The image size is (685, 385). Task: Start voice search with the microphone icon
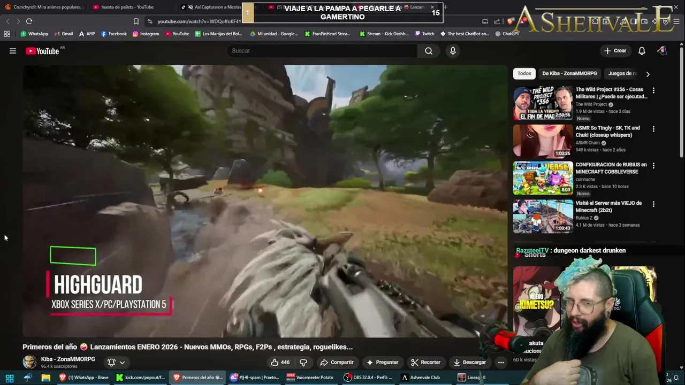(x=453, y=51)
